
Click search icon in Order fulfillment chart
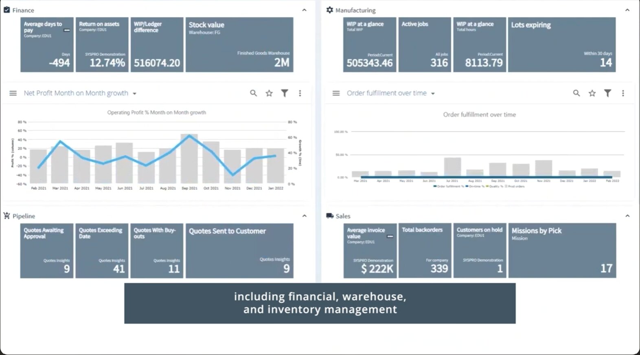coord(576,93)
